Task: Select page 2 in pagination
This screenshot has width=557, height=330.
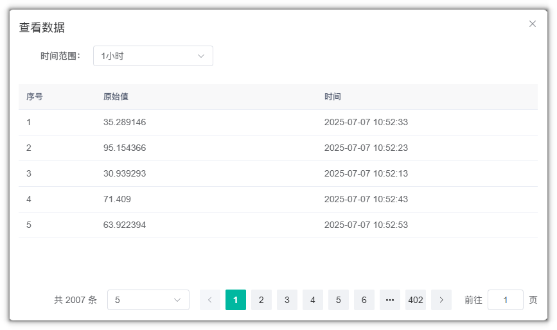Action: 261,300
